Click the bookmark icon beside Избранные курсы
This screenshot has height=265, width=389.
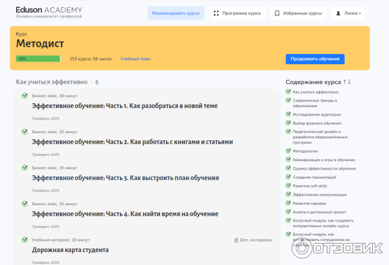pos(277,13)
